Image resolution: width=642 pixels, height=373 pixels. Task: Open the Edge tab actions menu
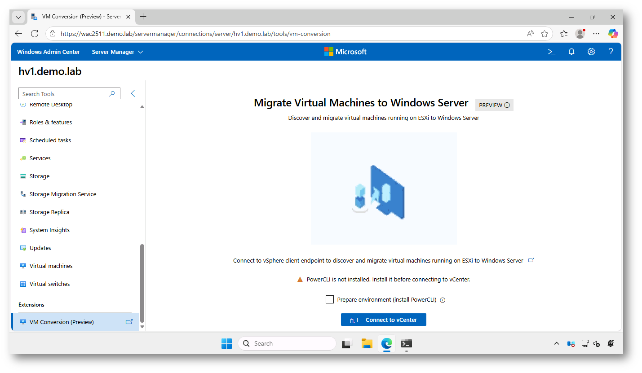pyautogui.click(x=18, y=17)
